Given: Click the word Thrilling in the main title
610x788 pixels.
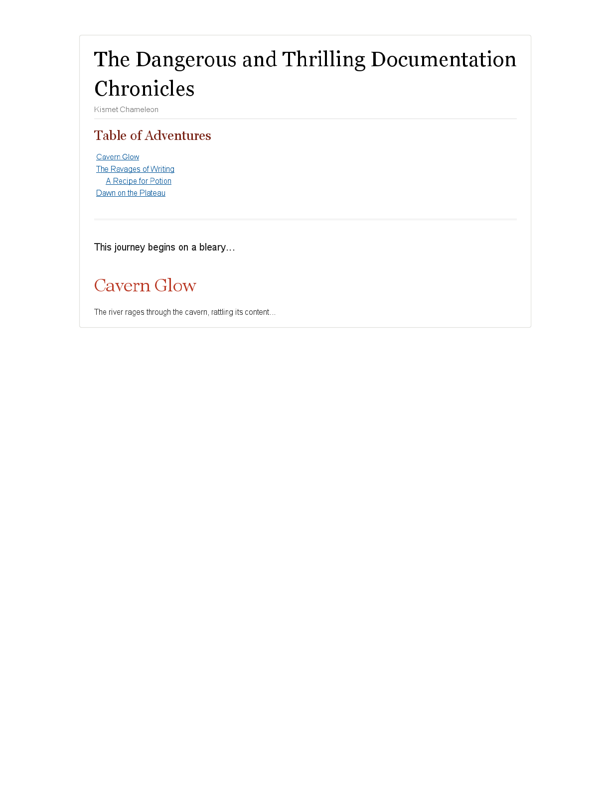Looking at the screenshot, I should click(324, 59).
